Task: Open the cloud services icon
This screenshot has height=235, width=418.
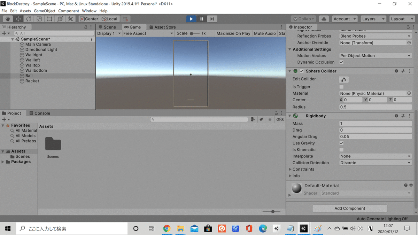Action: (x=324, y=19)
